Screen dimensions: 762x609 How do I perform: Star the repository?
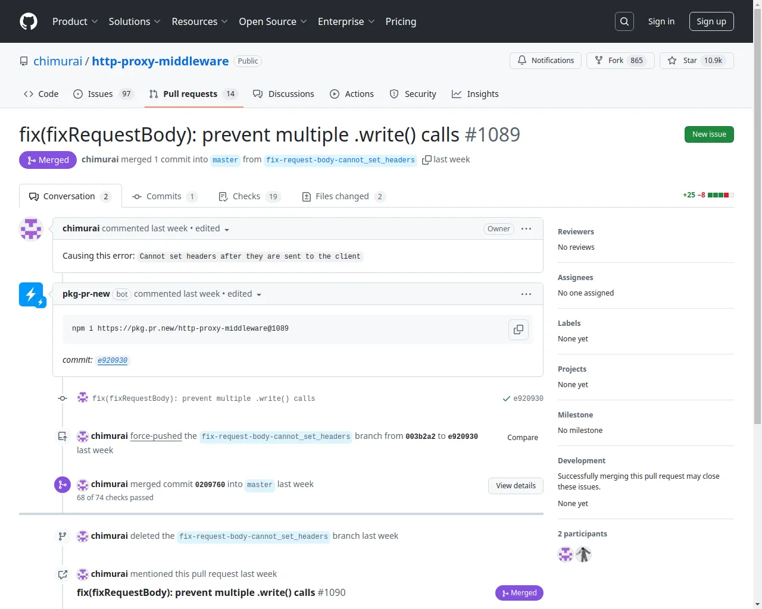[697, 61]
